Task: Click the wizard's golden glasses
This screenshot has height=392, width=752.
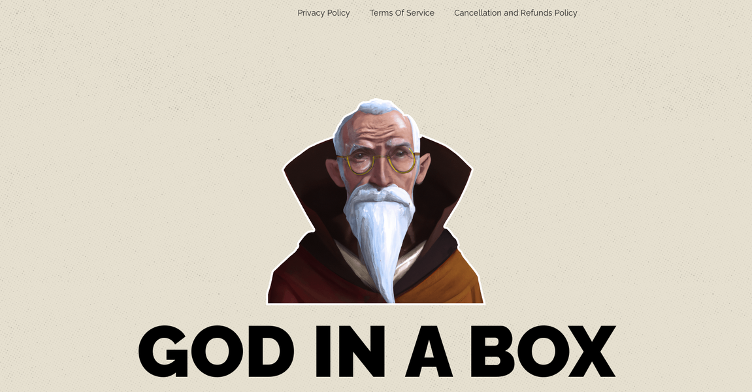Action: pos(378,159)
